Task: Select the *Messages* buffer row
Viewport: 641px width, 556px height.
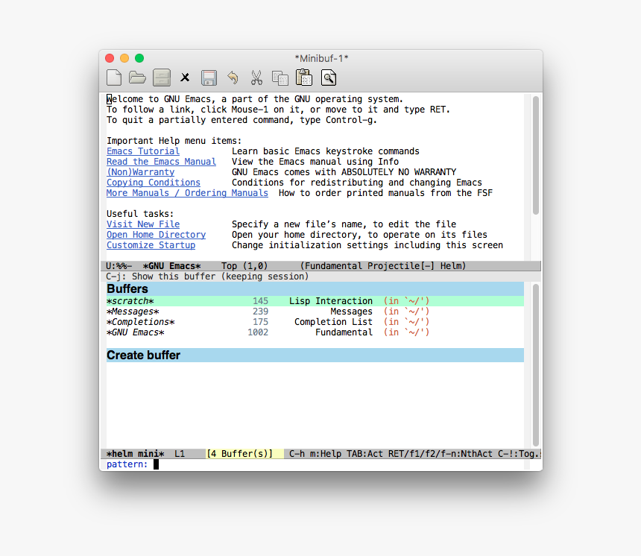Action: tap(315, 312)
